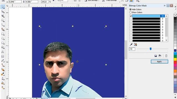Select the Dimension tool
Image resolution: width=177 pixels, height=99 pixels.
click(2, 61)
